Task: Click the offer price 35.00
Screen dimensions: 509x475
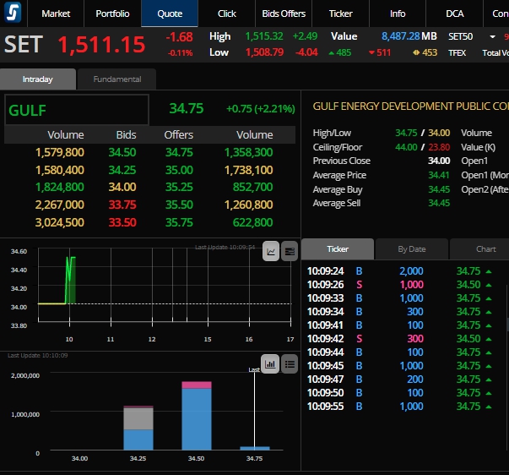Action: 179,170
